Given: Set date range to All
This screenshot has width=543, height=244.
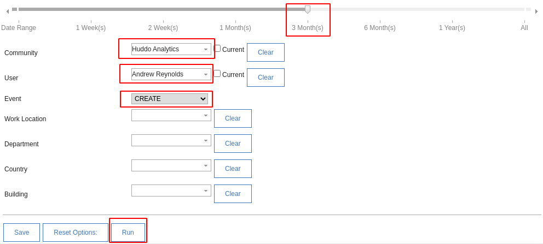Looking at the screenshot, I should [x=524, y=28].
